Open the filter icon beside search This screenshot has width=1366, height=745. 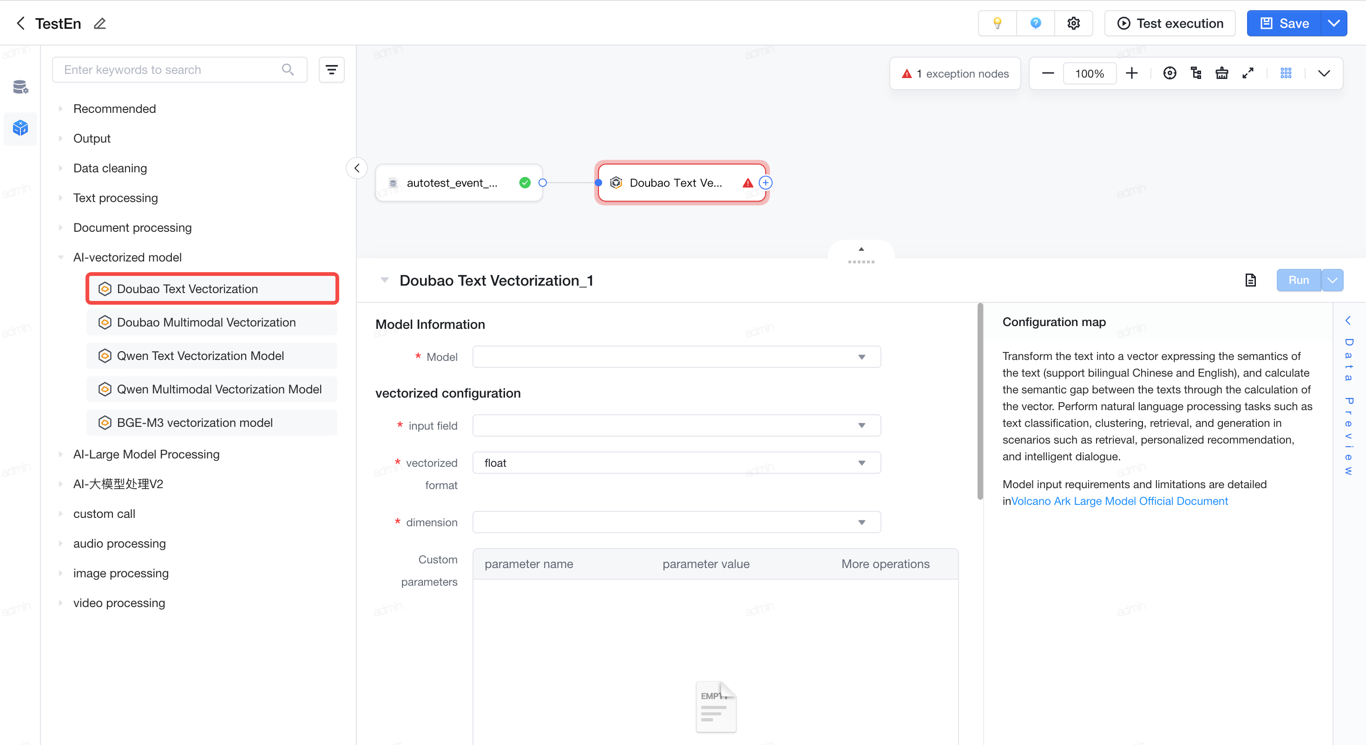click(331, 70)
